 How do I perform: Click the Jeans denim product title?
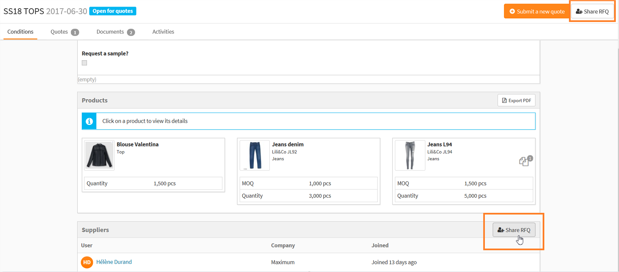(287, 144)
